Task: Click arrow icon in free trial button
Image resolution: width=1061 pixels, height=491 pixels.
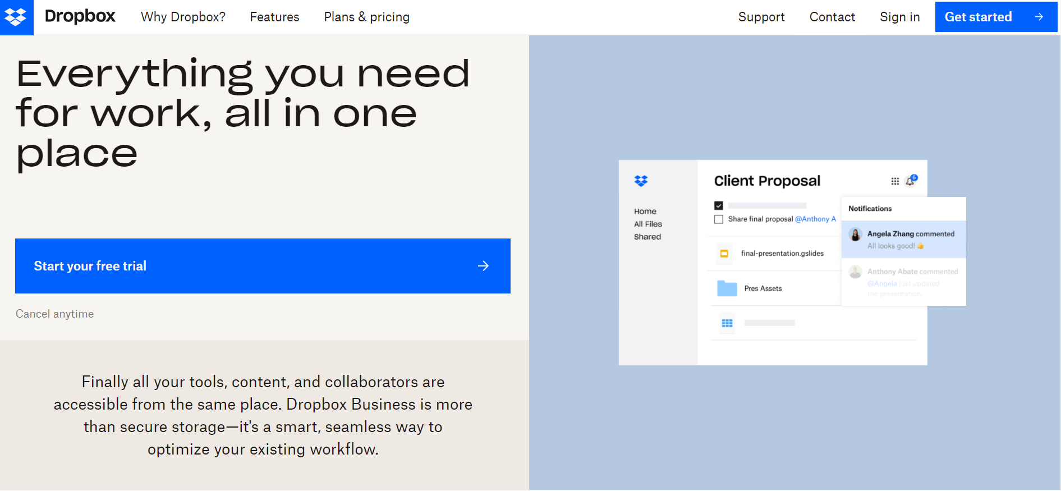Action: click(483, 266)
